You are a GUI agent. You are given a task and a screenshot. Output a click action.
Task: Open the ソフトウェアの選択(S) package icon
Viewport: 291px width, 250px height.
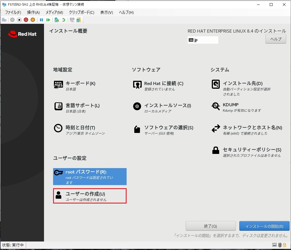(137, 129)
